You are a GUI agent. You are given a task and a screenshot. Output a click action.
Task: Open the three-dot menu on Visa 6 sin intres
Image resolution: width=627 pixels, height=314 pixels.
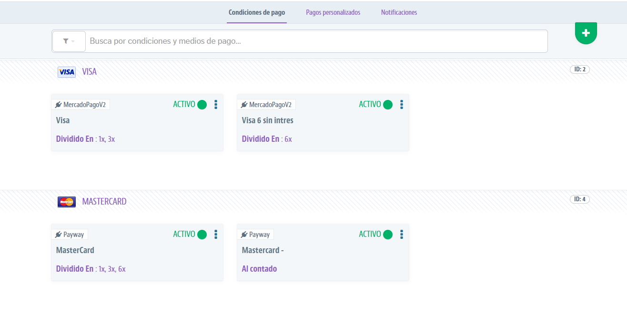[x=402, y=105]
